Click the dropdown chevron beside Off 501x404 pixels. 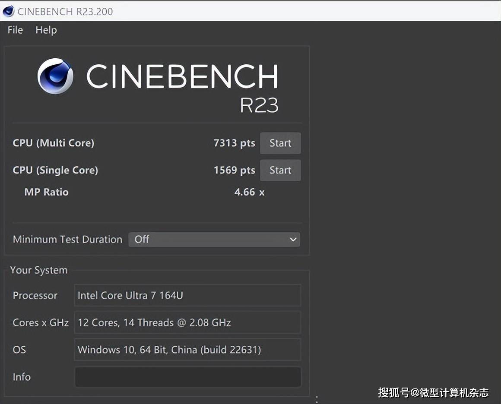click(x=293, y=239)
